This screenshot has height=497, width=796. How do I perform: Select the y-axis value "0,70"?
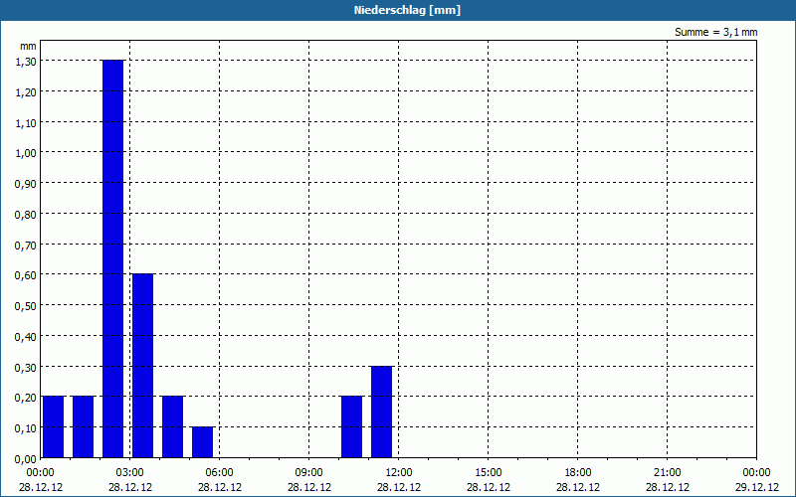[x=26, y=245]
